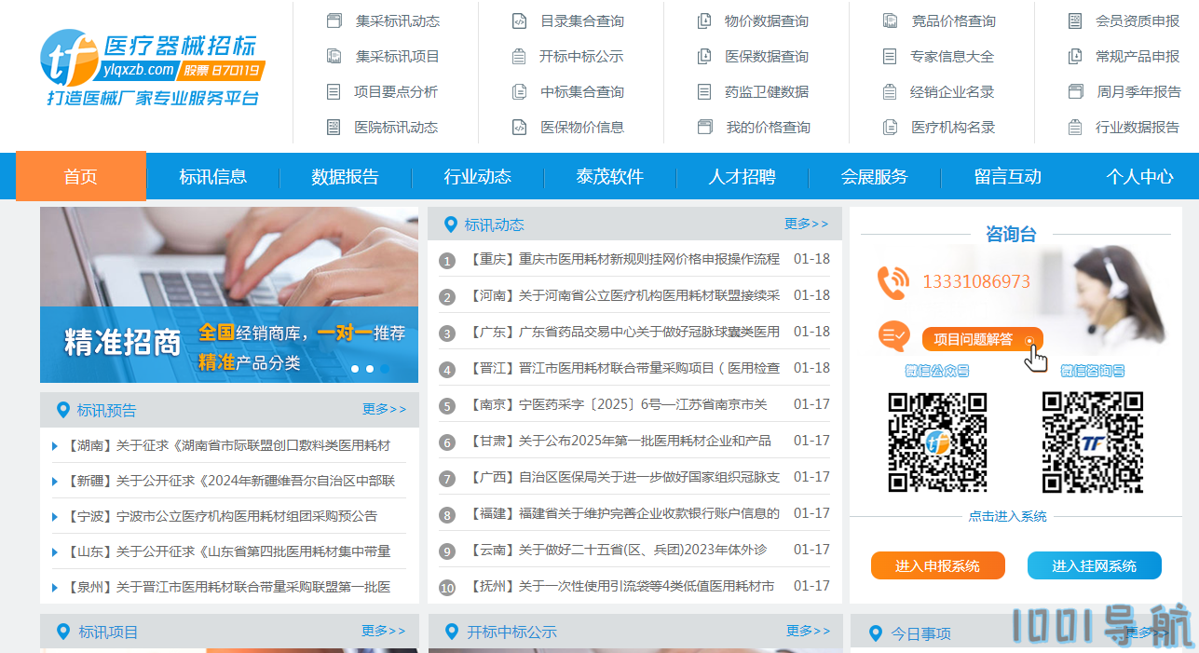
Task: Click the orange phone icon in 咨询台
Action: pyautogui.click(x=892, y=282)
